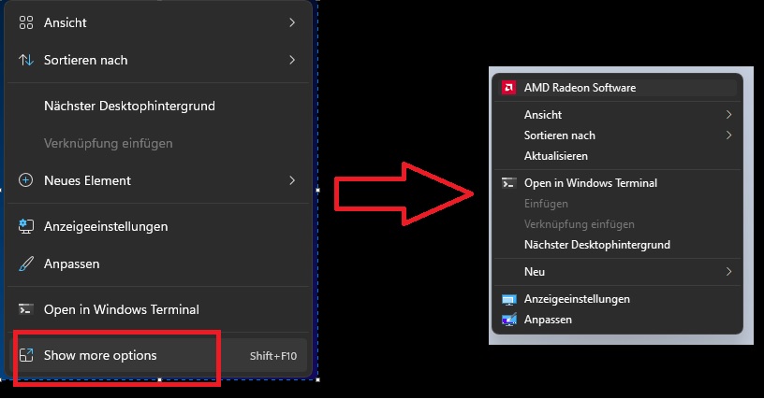Image resolution: width=764 pixels, height=399 pixels.
Task: Open Anzeigeeinstellungen in the right classic menu
Action: coord(617,299)
